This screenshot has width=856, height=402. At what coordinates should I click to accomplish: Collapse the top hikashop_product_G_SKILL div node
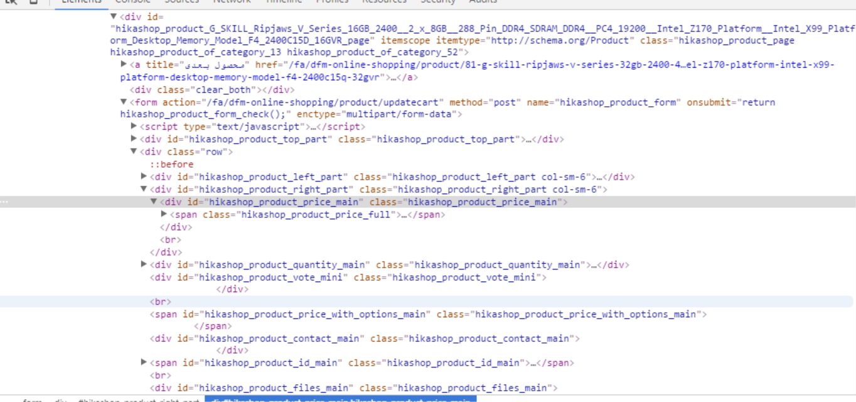(113, 16)
